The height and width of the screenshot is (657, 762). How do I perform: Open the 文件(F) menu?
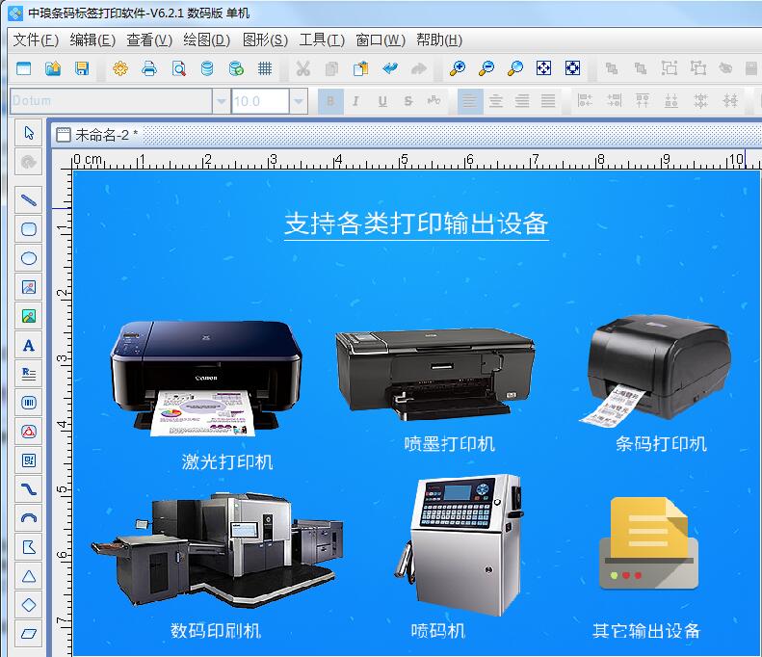[x=36, y=39]
